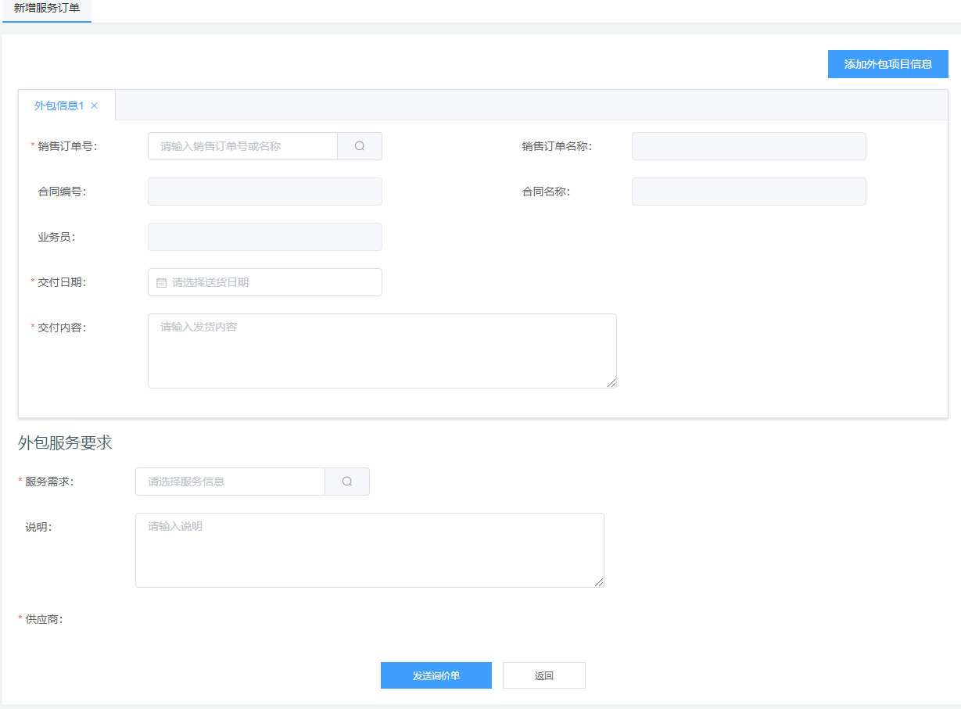Open the 服务需求 selection field
This screenshot has width=961, height=709.
pyautogui.click(x=230, y=482)
